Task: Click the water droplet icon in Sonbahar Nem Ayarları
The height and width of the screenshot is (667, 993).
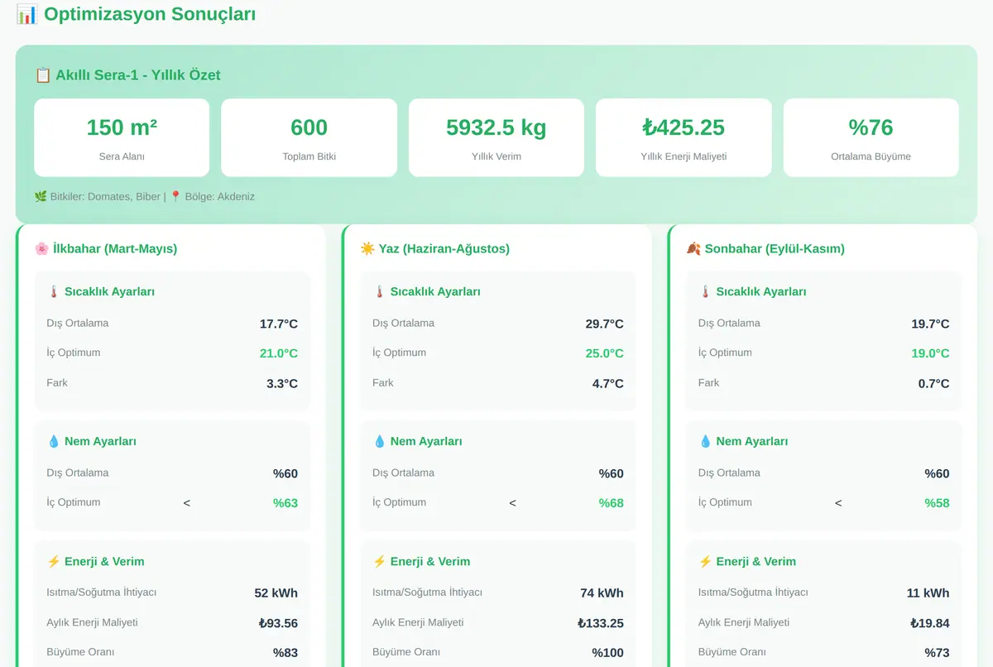Action: coord(706,441)
